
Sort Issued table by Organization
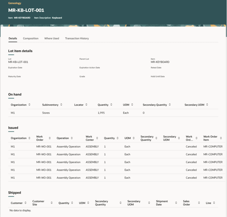pyautogui.click(x=29, y=138)
